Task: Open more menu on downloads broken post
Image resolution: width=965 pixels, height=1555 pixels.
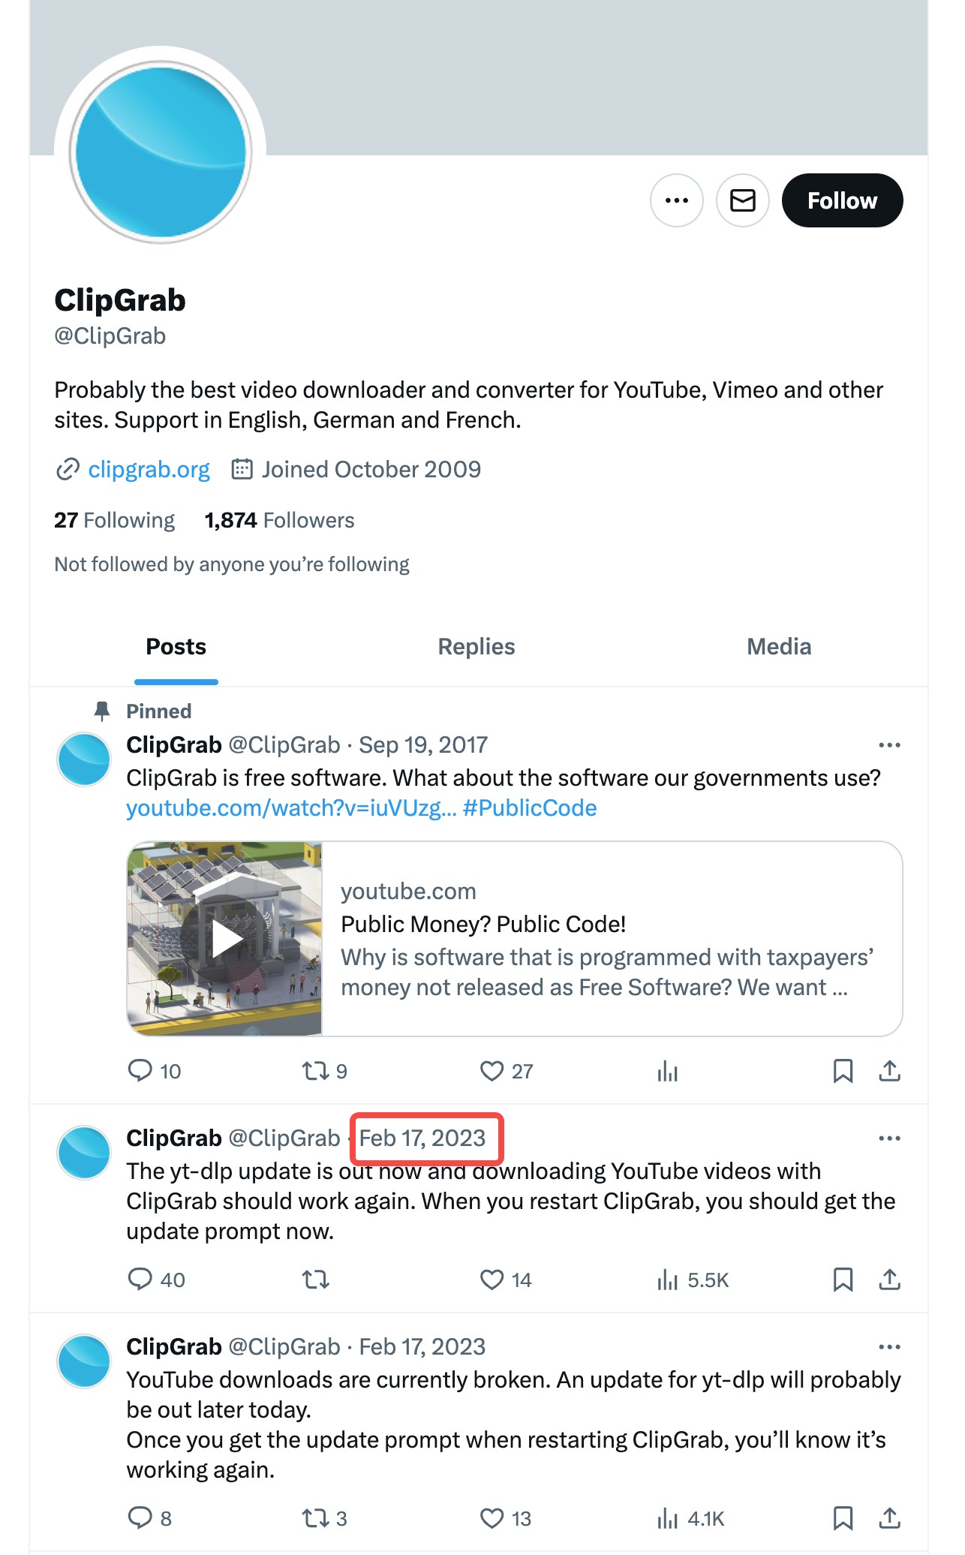Action: pyautogui.click(x=889, y=1347)
